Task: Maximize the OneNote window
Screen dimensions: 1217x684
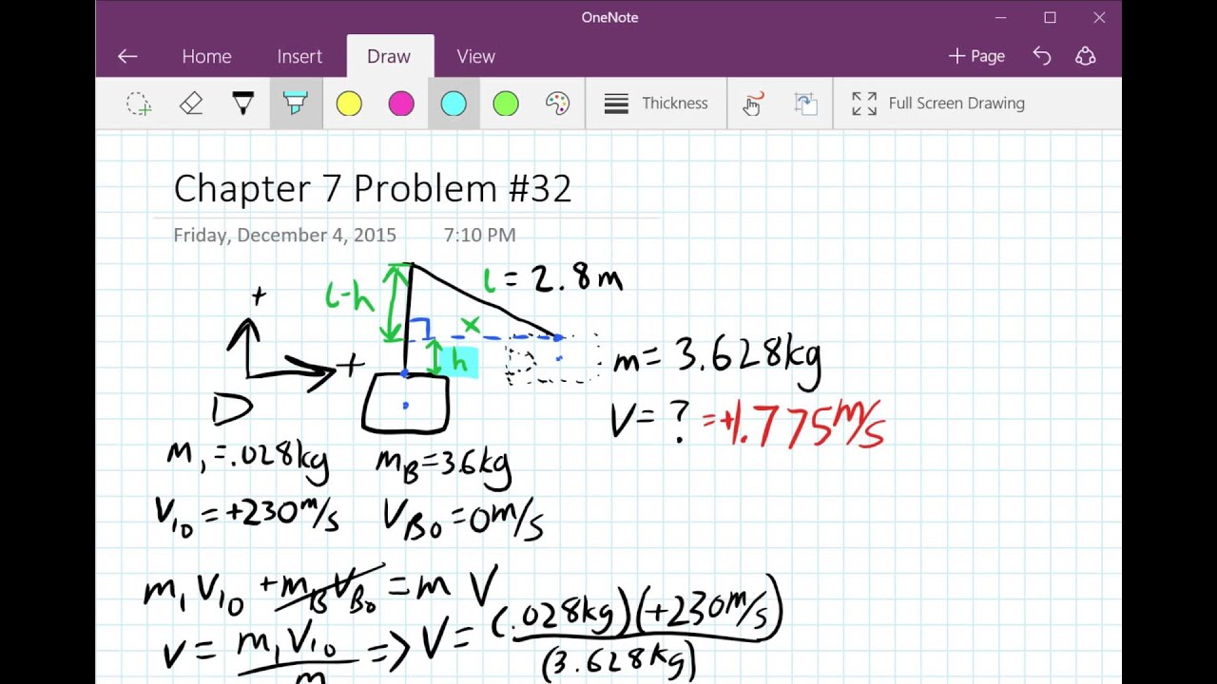Action: [x=1050, y=17]
